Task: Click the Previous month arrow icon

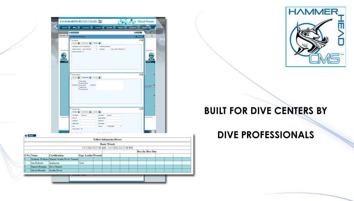Action: coord(64,56)
